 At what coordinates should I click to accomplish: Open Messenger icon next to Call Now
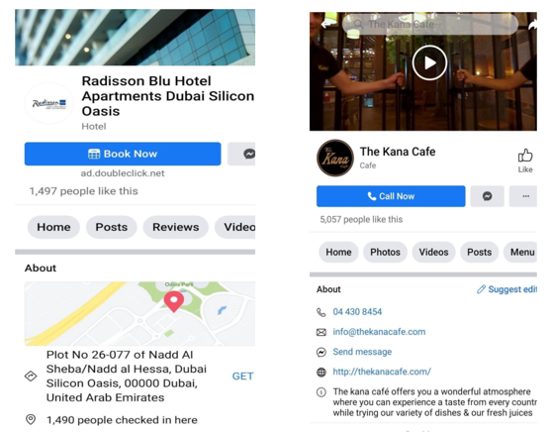(x=488, y=196)
